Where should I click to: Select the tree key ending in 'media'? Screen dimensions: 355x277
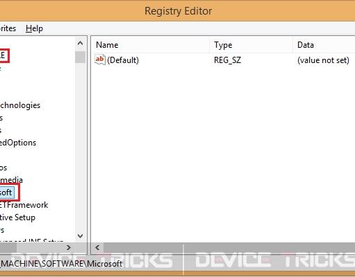pos(11,180)
